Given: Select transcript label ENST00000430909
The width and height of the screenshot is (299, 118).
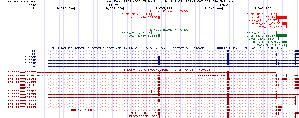Looking at the screenshot, I should [x=143, y=113].
